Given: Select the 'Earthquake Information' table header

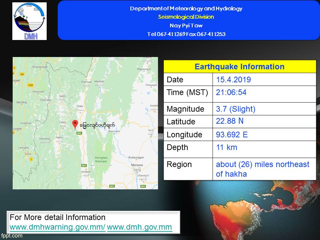Looking at the screenshot, I should click(240, 67).
